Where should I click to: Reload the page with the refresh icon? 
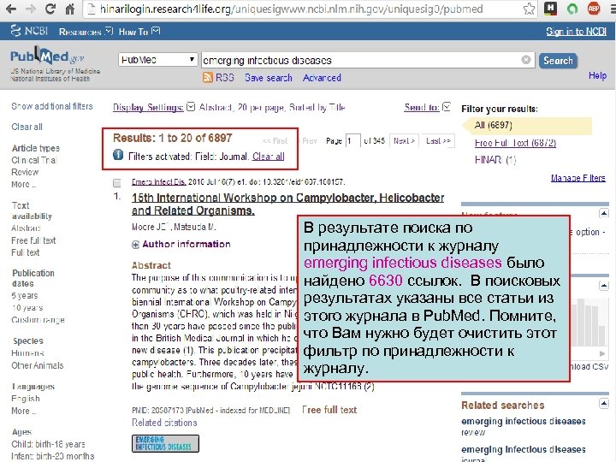click(x=50, y=9)
